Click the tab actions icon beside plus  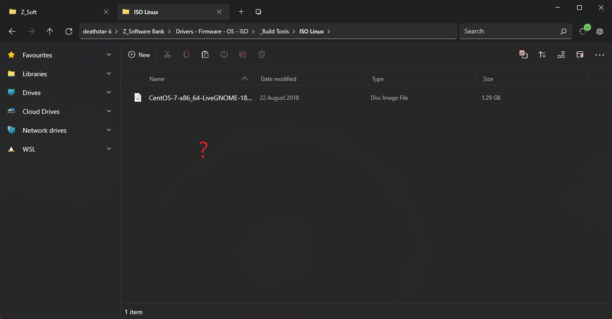[x=258, y=12]
